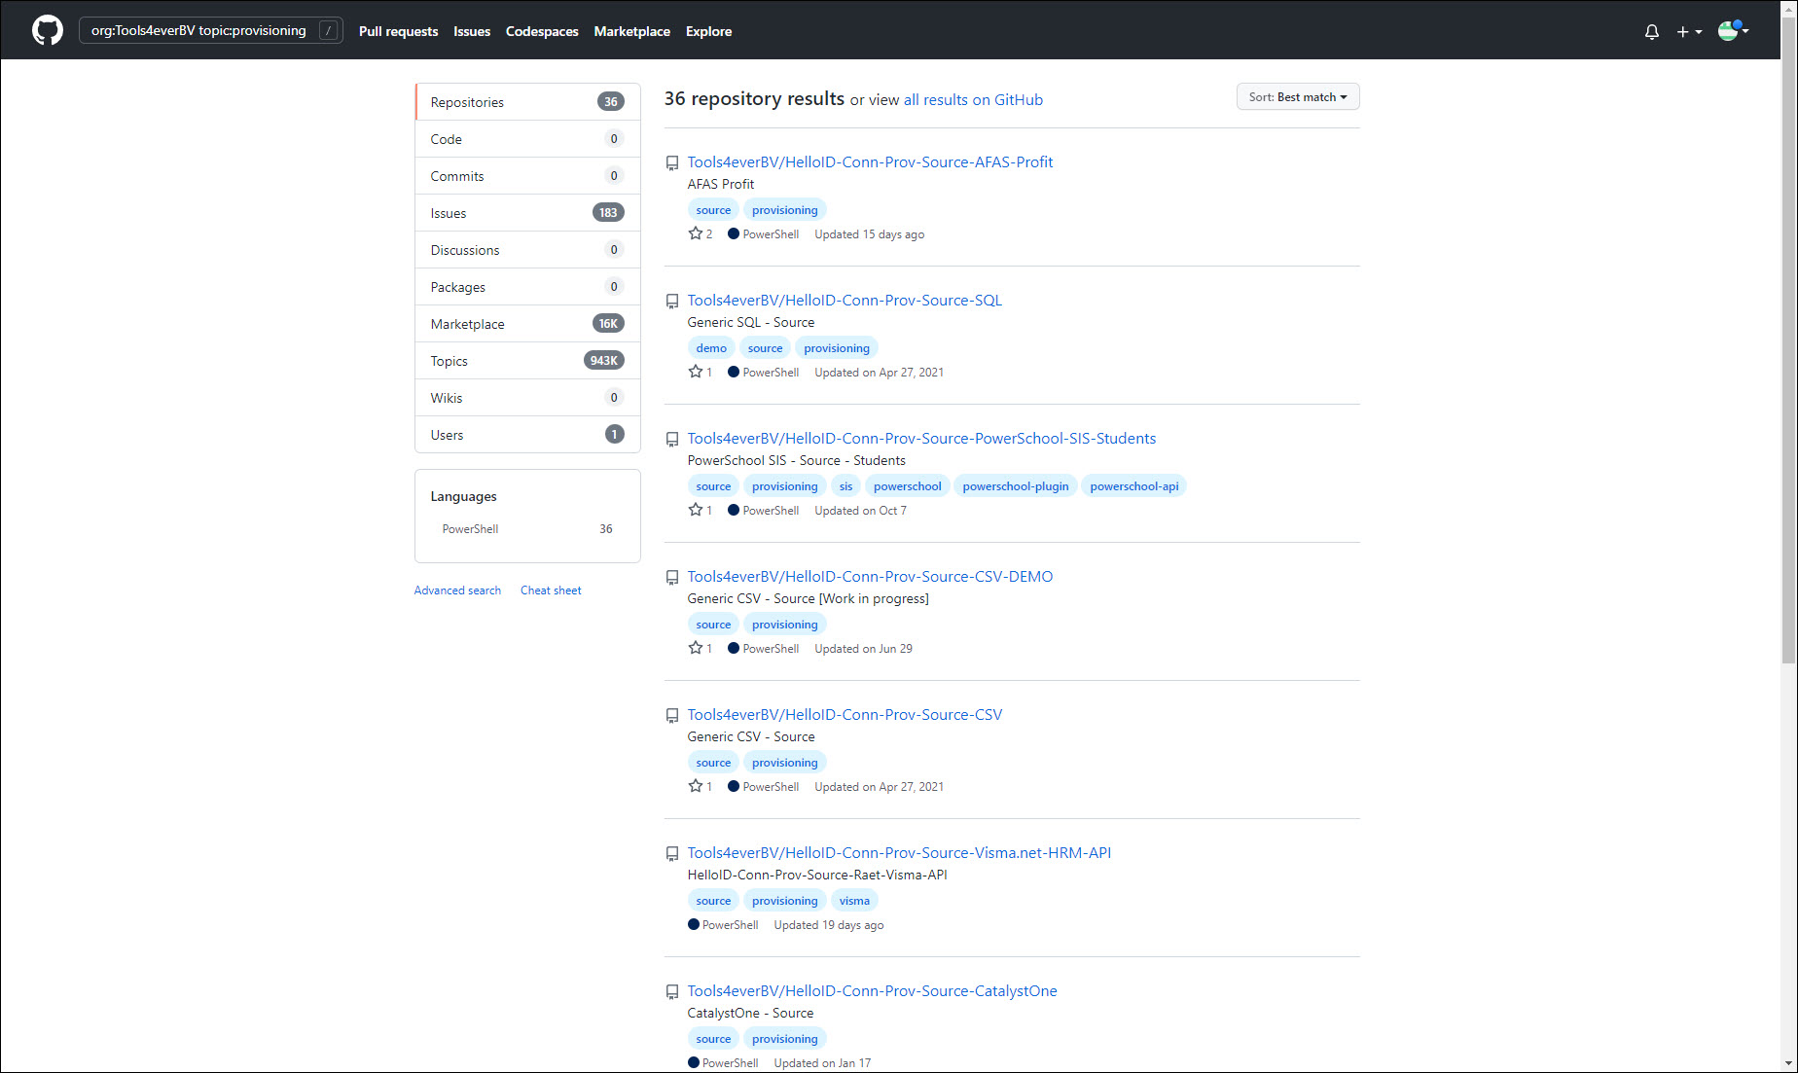Click the demo topic tag
The image size is (1798, 1073).
pos(711,348)
